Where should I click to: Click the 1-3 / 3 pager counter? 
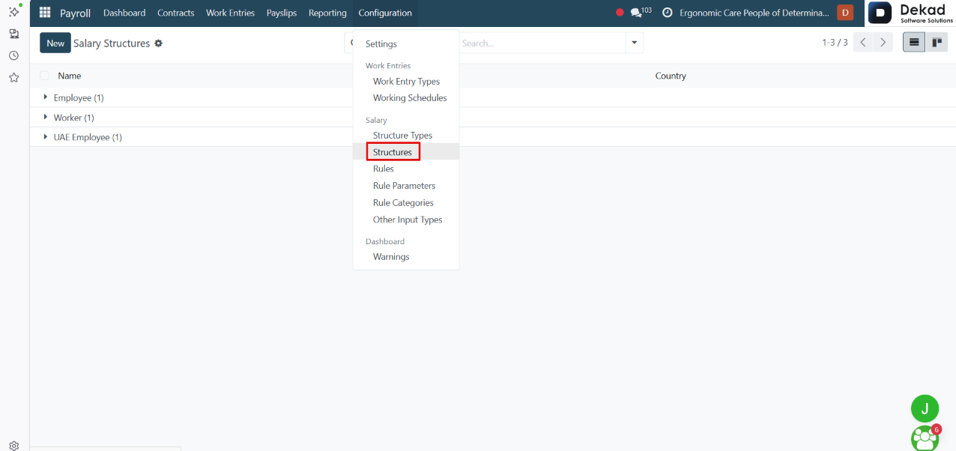835,43
